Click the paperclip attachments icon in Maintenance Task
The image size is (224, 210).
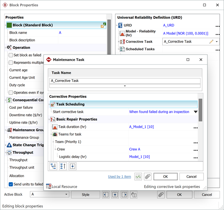click(148, 176)
